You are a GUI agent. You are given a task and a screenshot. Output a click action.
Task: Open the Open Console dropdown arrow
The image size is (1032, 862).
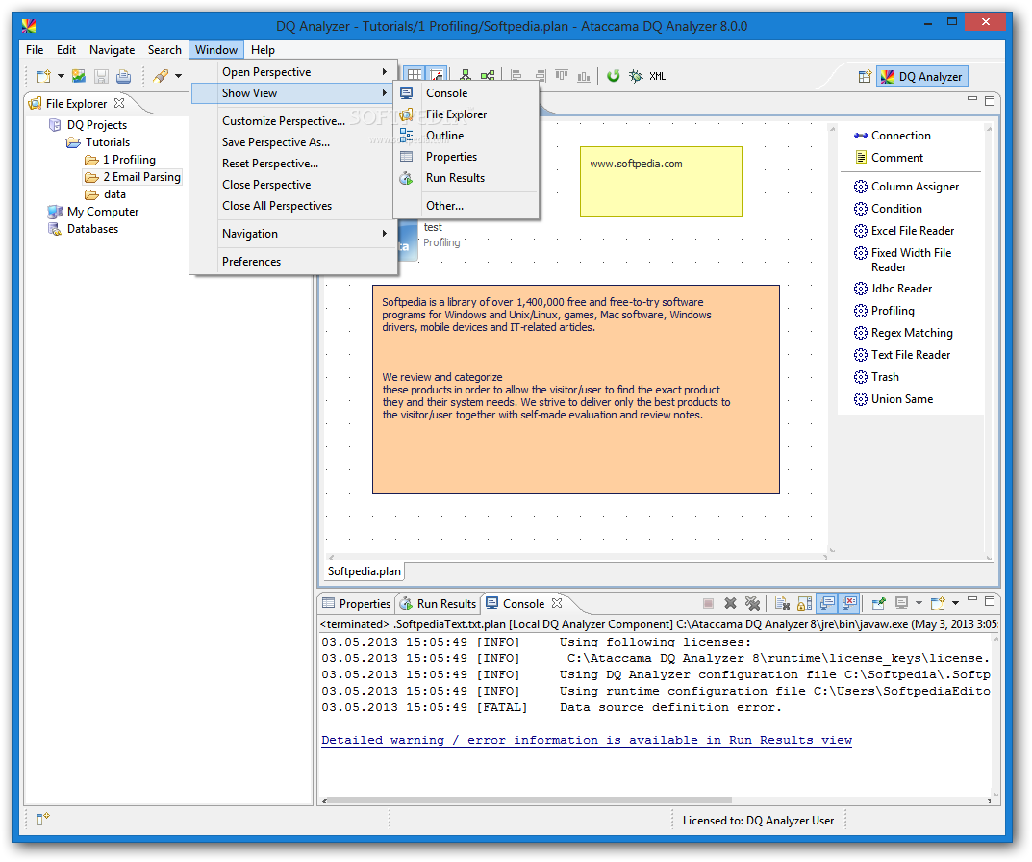click(955, 603)
